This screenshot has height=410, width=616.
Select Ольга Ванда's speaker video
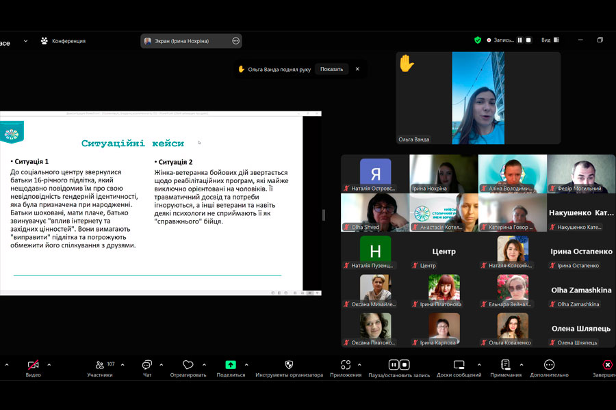tap(478, 98)
